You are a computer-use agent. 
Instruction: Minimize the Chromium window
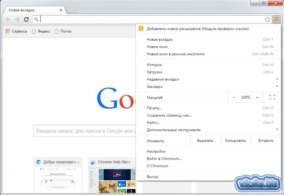pos(255,3)
